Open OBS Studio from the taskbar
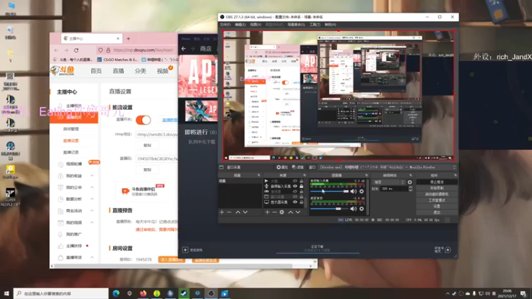532x299 pixels. pyautogui.click(x=211, y=293)
